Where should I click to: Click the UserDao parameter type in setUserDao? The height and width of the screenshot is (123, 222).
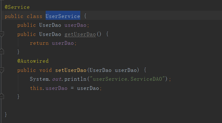pyautogui.click(x=100, y=70)
